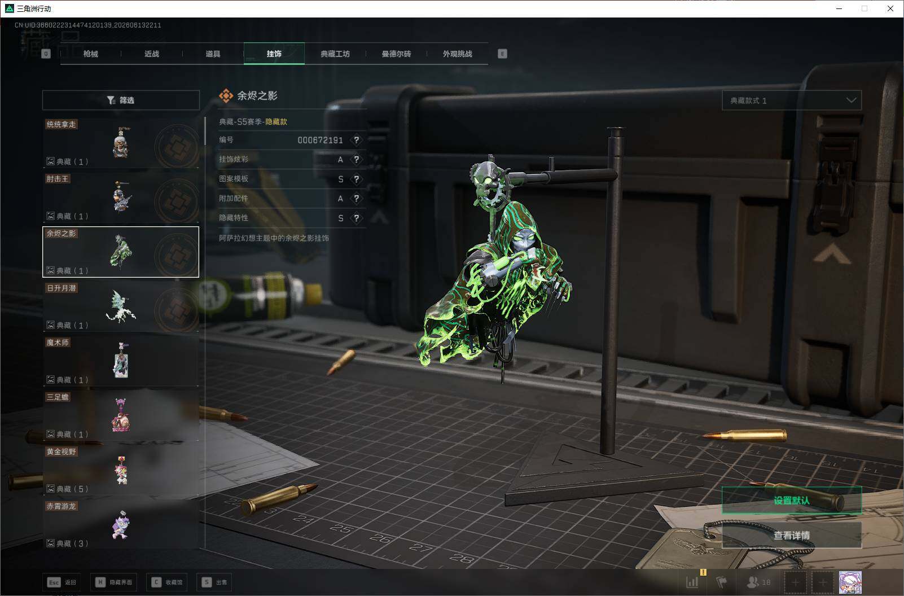The image size is (904, 596).
Task: Click the orange emblem beside 余烬之影 title
Action: 226,96
